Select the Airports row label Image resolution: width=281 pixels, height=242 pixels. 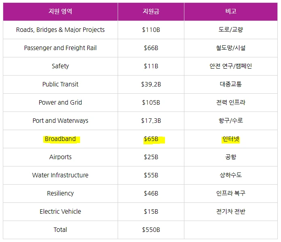coord(60,157)
